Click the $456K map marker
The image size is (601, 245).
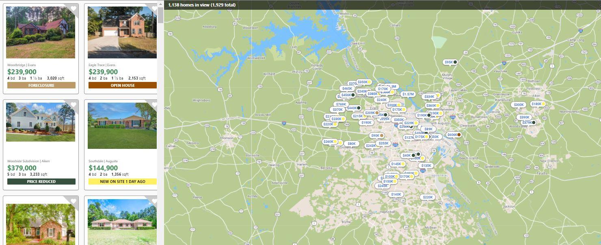coord(348,95)
